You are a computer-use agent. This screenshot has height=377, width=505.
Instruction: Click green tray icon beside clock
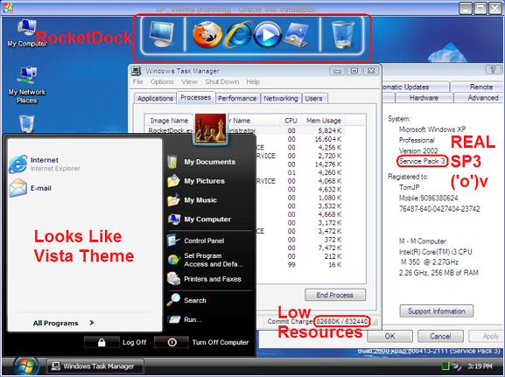(x=445, y=366)
